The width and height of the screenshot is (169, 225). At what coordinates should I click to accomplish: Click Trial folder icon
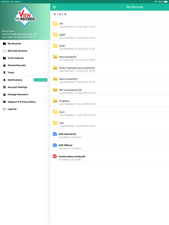[55, 123]
